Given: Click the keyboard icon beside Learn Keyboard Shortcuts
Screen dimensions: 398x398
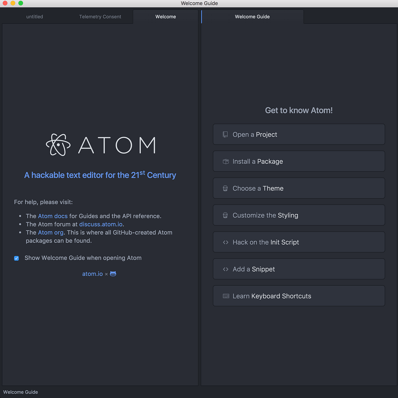Looking at the screenshot, I should [226, 296].
